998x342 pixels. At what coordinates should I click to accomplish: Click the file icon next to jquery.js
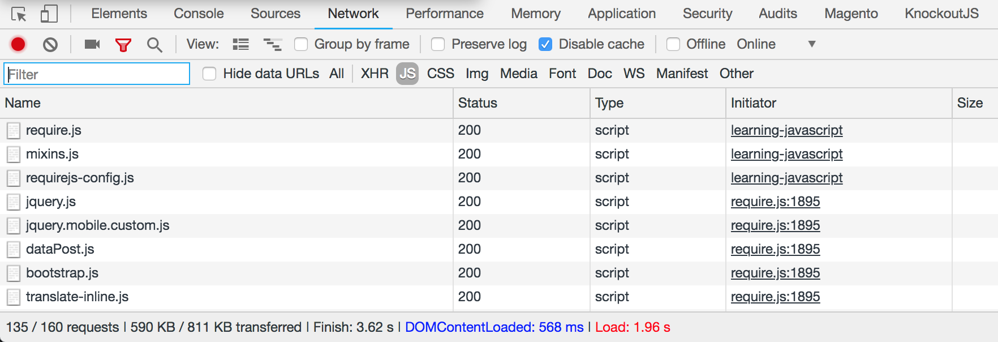pos(14,202)
